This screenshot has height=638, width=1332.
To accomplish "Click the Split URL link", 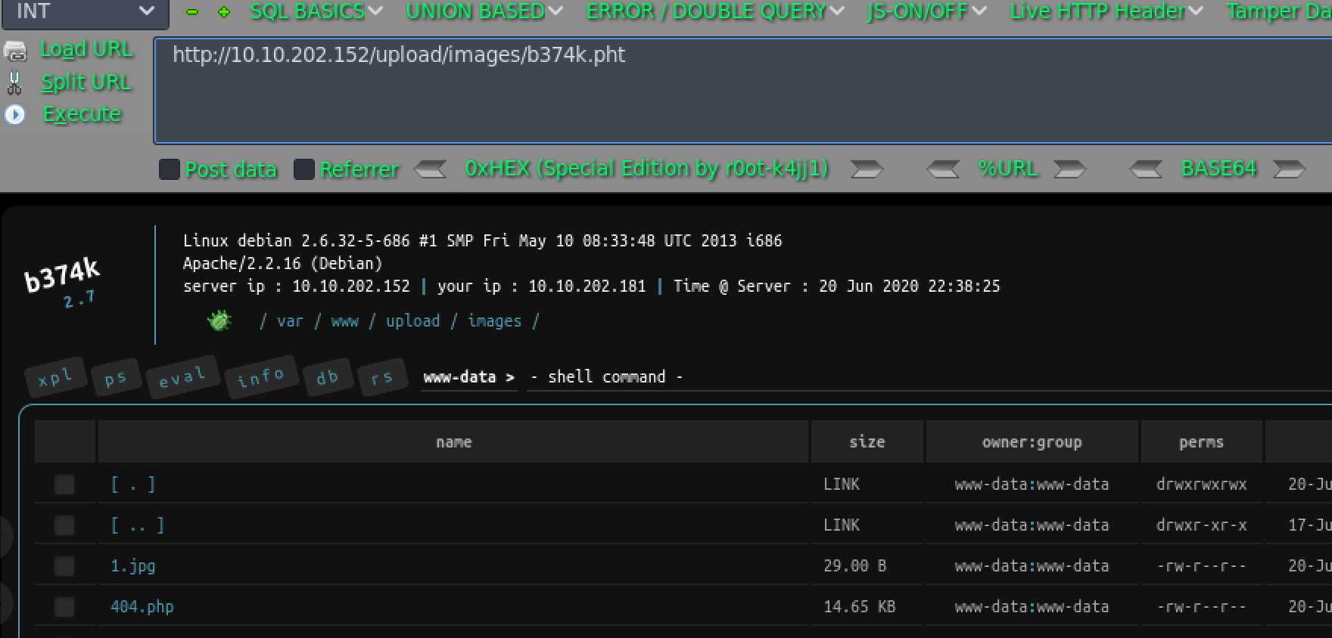I will point(86,82).
